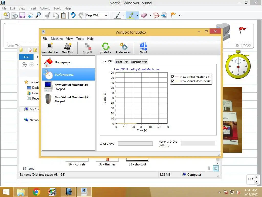Screen dimensions: 262x197
Task: Select the Eraser tool in Journal
Action: pyautogui.click(x=144, y=15)
